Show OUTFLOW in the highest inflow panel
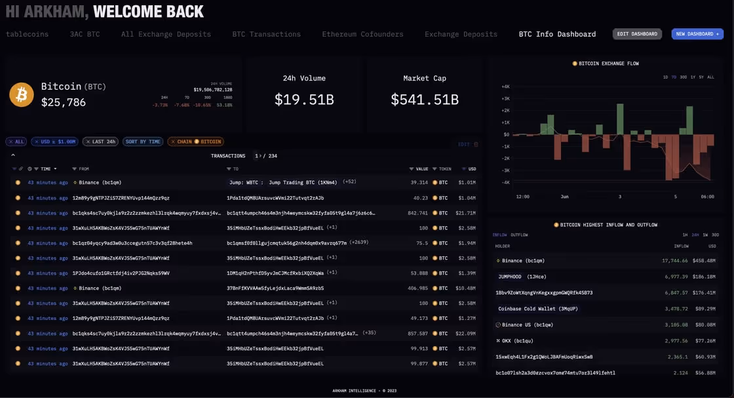Image resolution: width=734 pixels, height=398 pixels. click(518, 235)
